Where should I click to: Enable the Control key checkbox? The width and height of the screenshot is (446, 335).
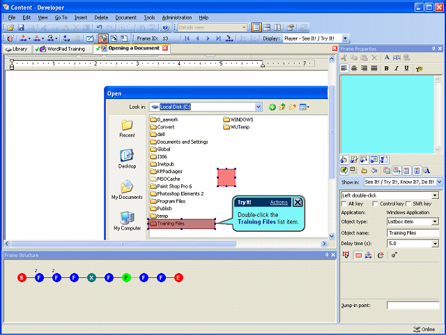click(375, 204)
